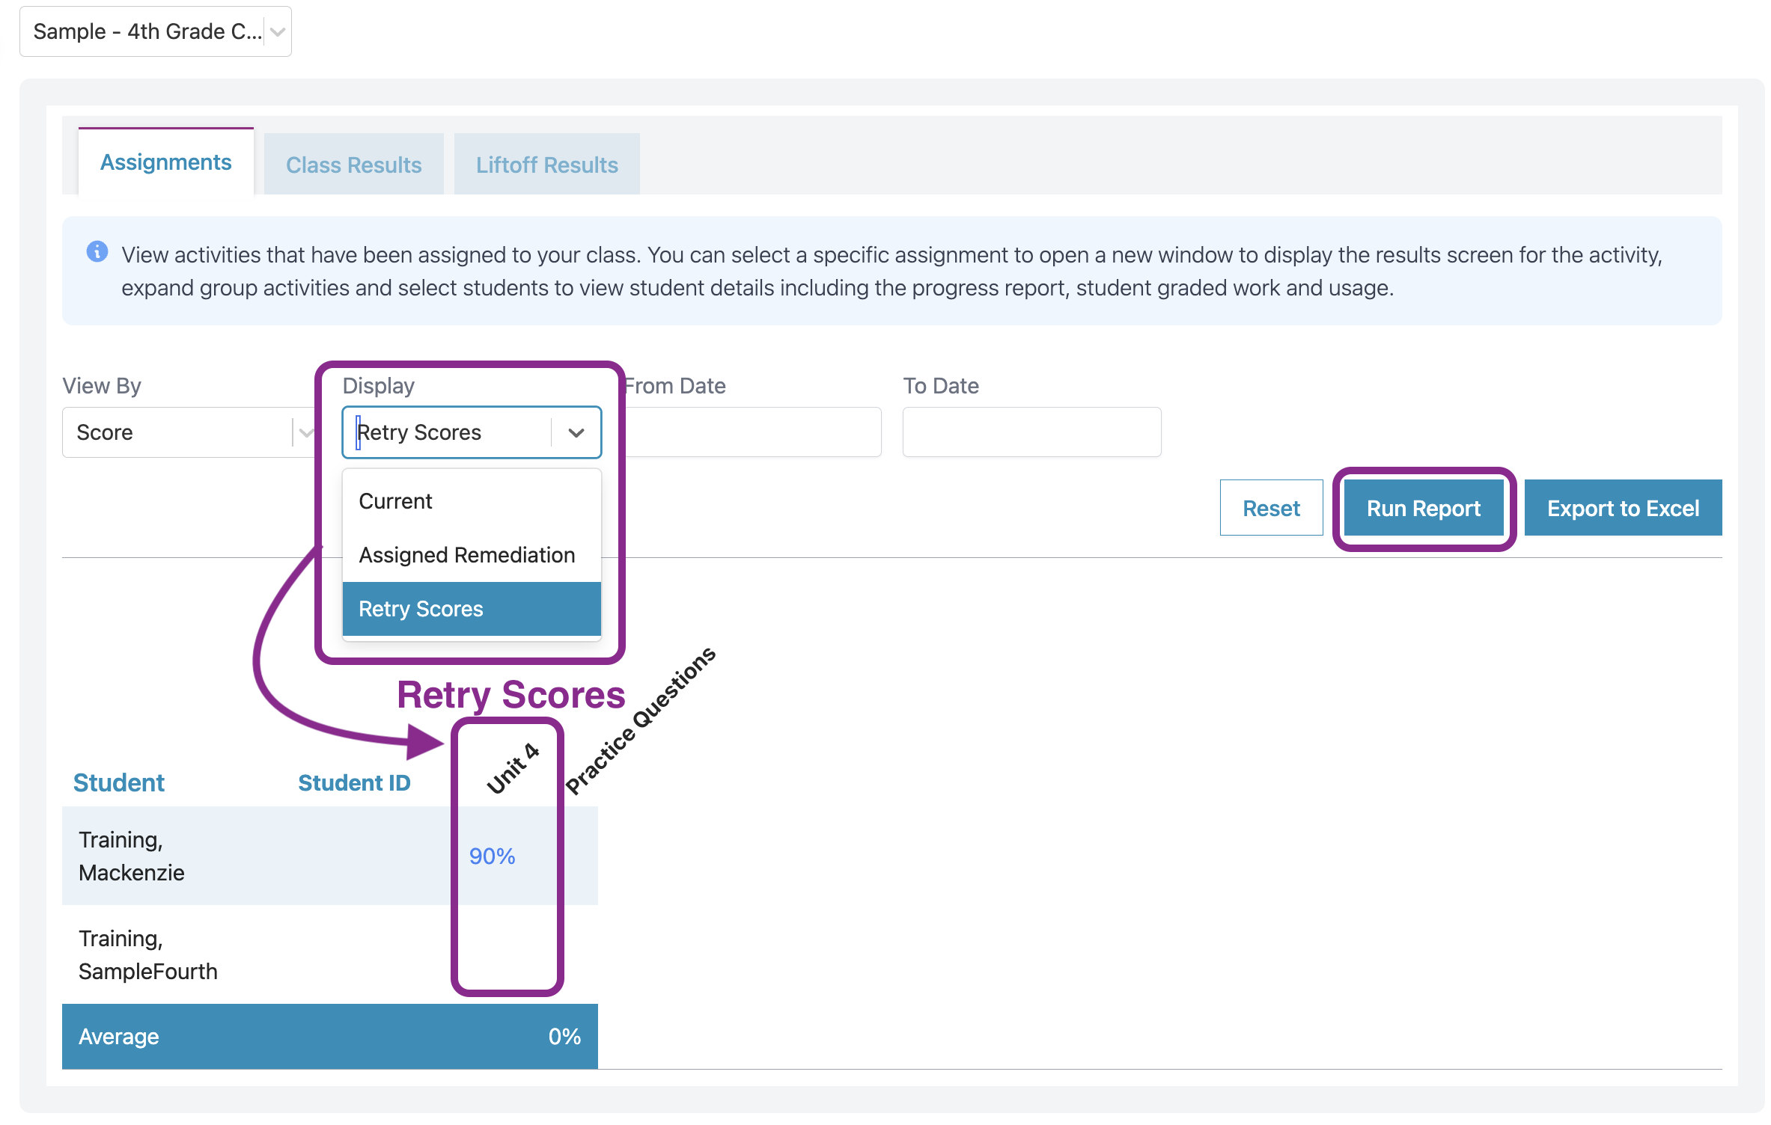Click the Unit 4 column header
Screen dimensions: 1771x1125
[x=513, y=768]
